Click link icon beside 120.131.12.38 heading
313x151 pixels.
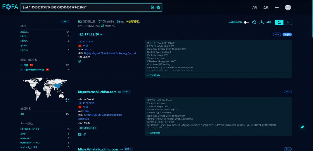tap(102, 34)
